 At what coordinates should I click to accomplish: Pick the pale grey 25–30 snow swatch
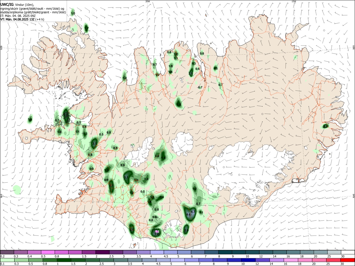tap(334, 252)
